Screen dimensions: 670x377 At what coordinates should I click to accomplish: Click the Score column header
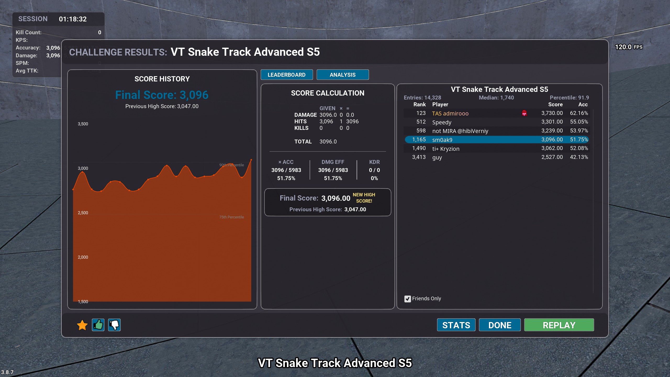tap(555, 104)
